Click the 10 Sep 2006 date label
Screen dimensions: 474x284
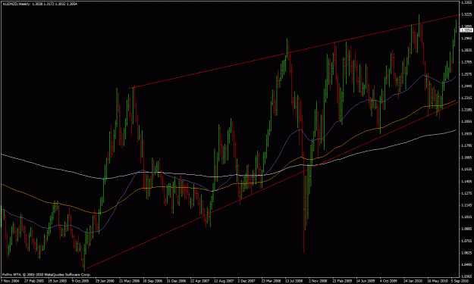point(152,281)
